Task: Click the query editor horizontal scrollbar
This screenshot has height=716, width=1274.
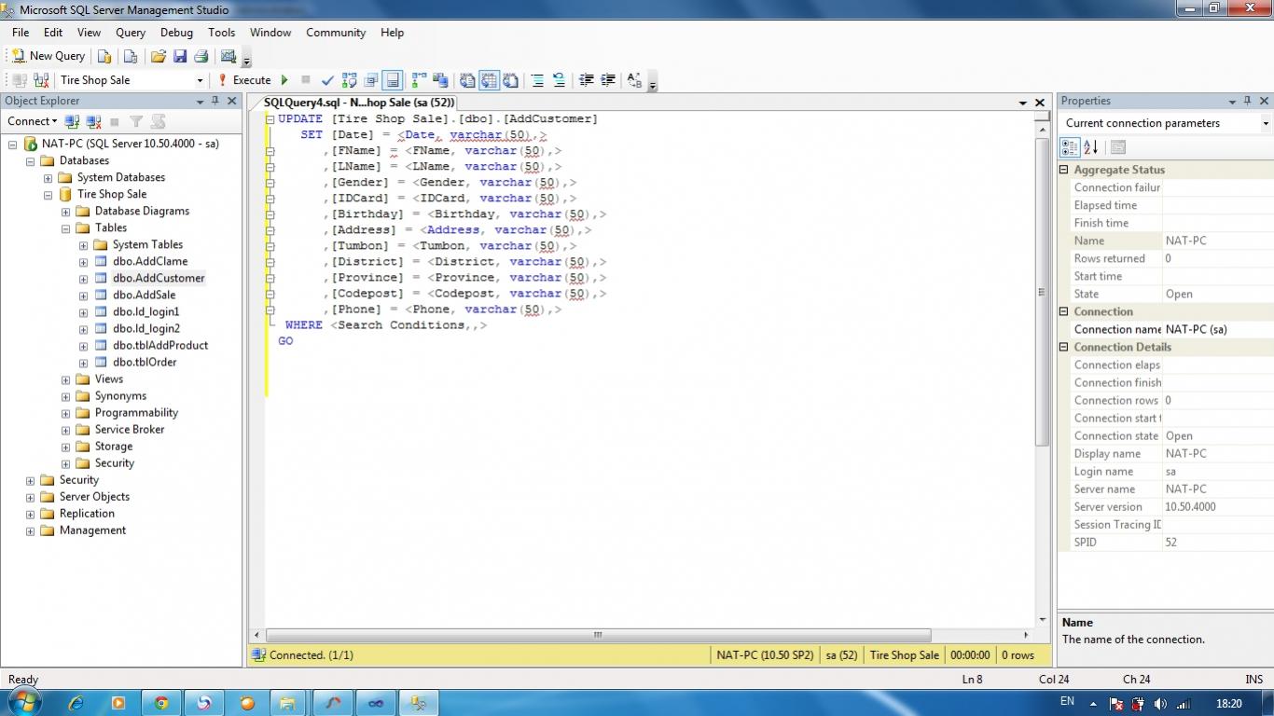Action: (x=598, y=635)
